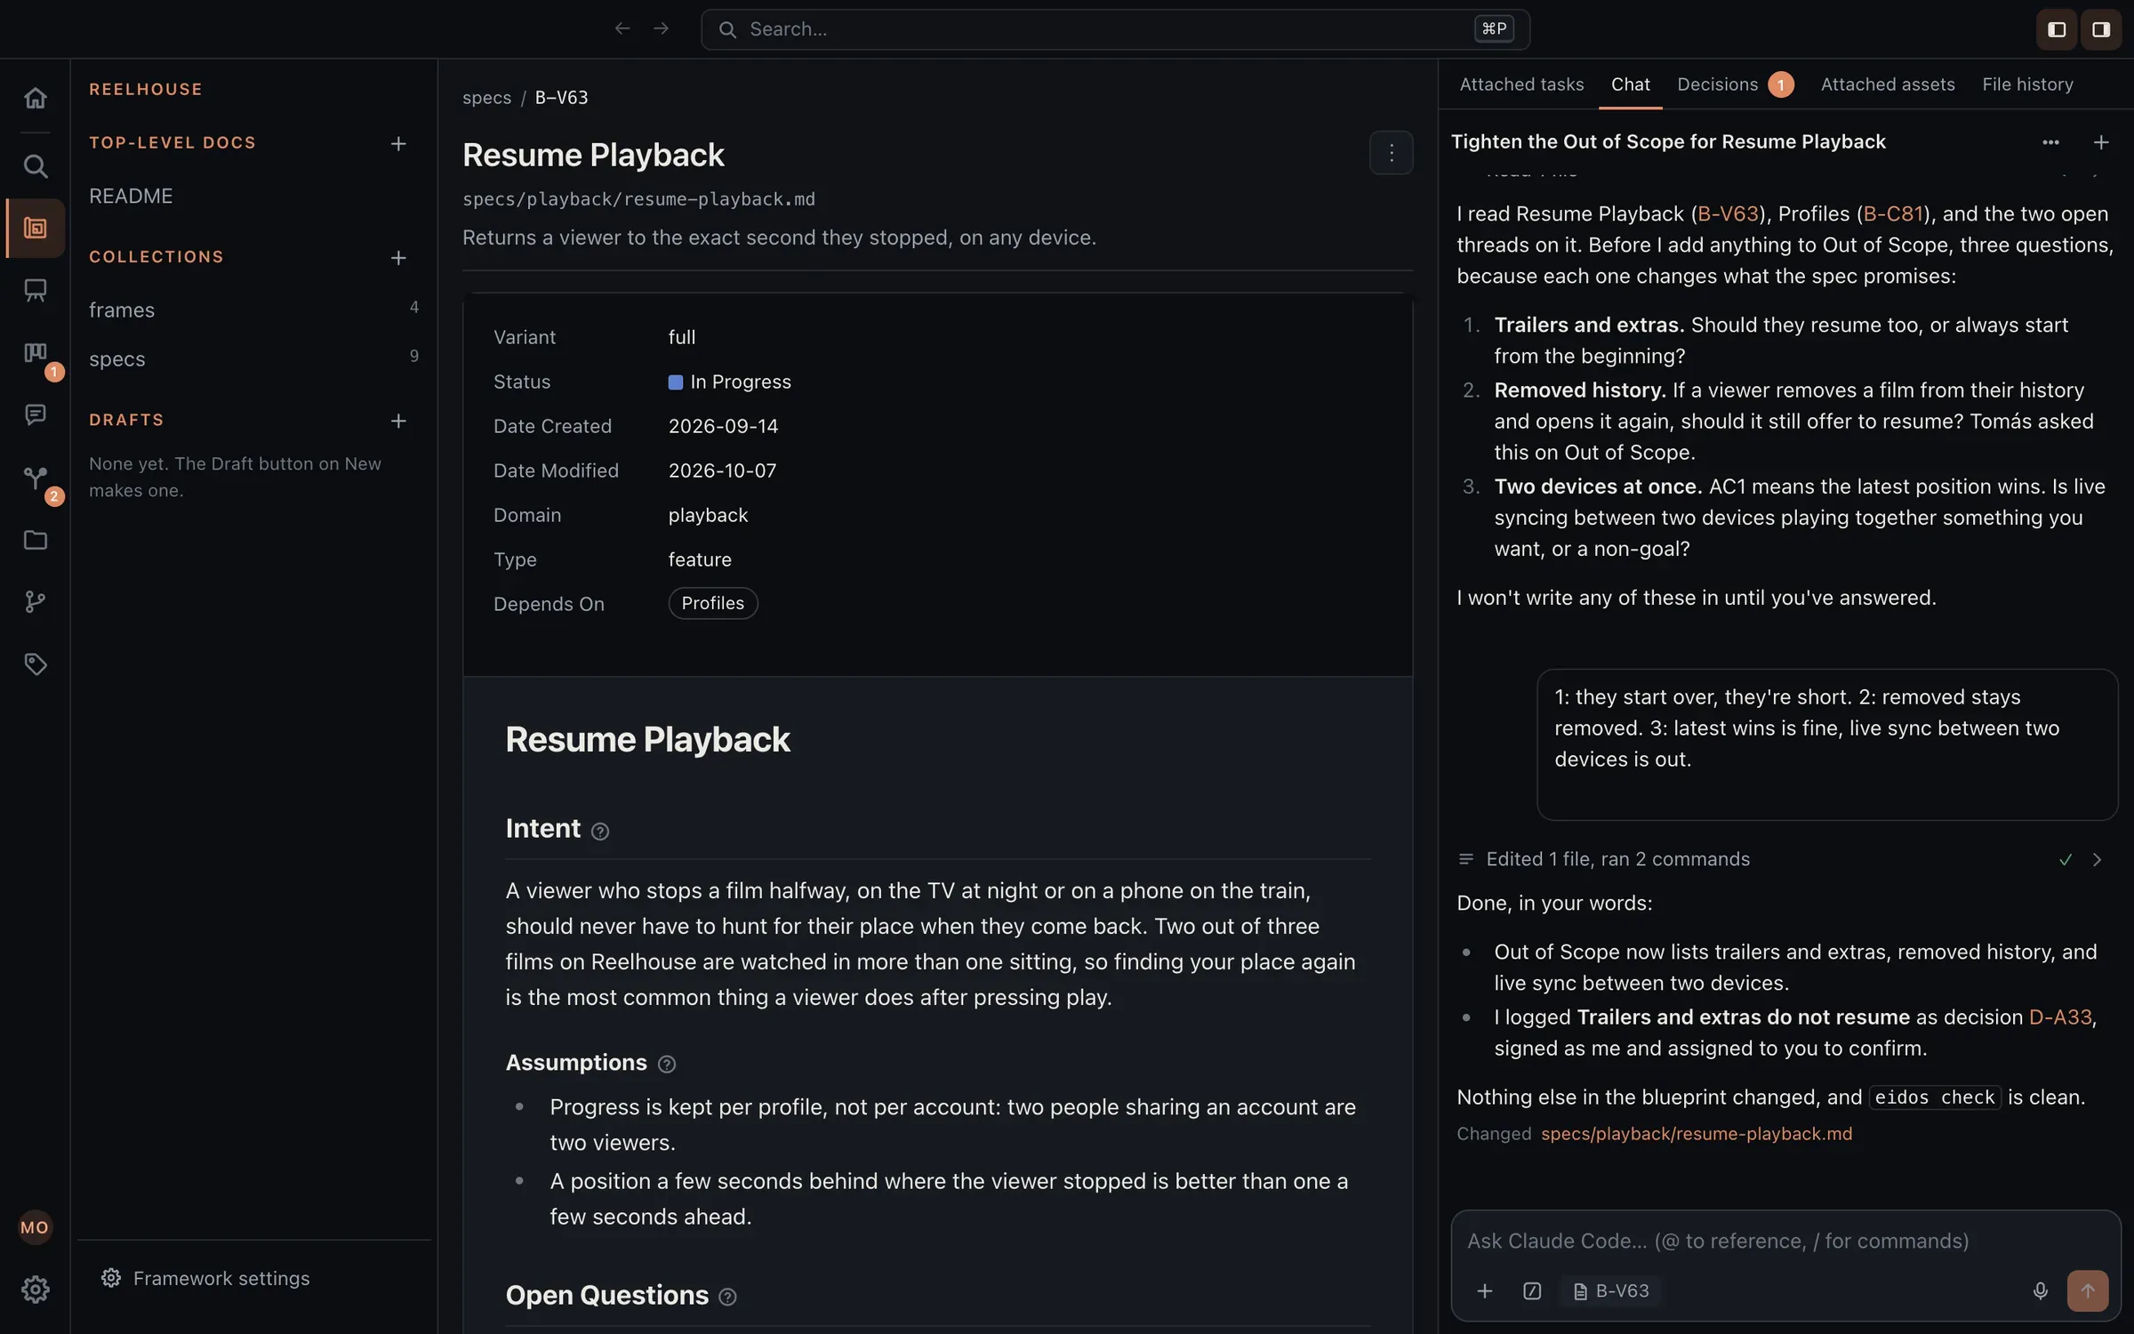2134x1334 pixels.
Task: Open the specs collection
Action: (x=253, y=358)
